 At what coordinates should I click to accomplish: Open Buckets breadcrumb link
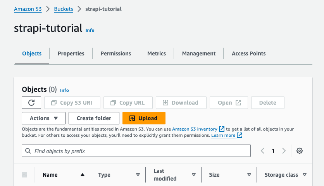tap(64, 9)
